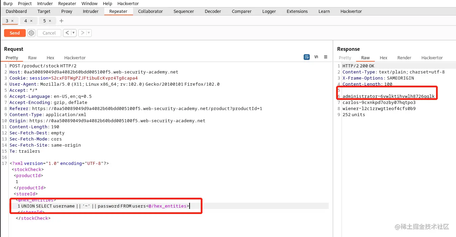The image size is (456, 237).
Task: Add a new Repeater tab
Action: click(x=61, y=21)
